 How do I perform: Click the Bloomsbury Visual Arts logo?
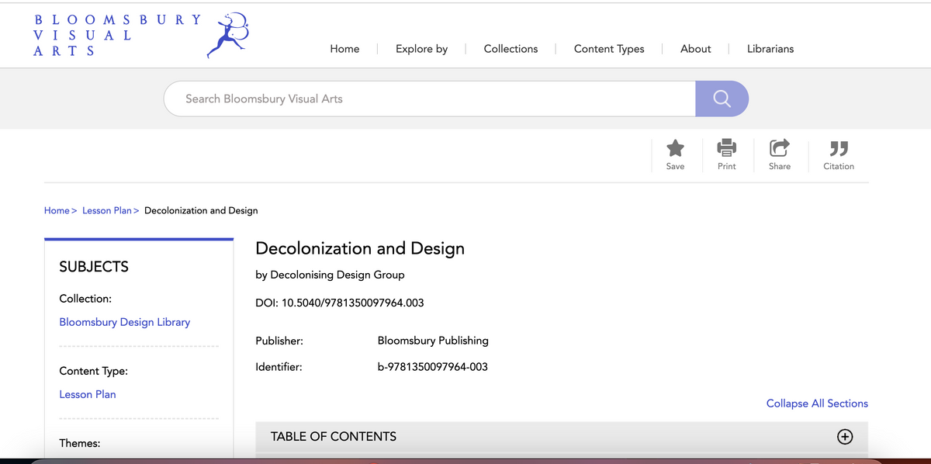pos(115,34)
